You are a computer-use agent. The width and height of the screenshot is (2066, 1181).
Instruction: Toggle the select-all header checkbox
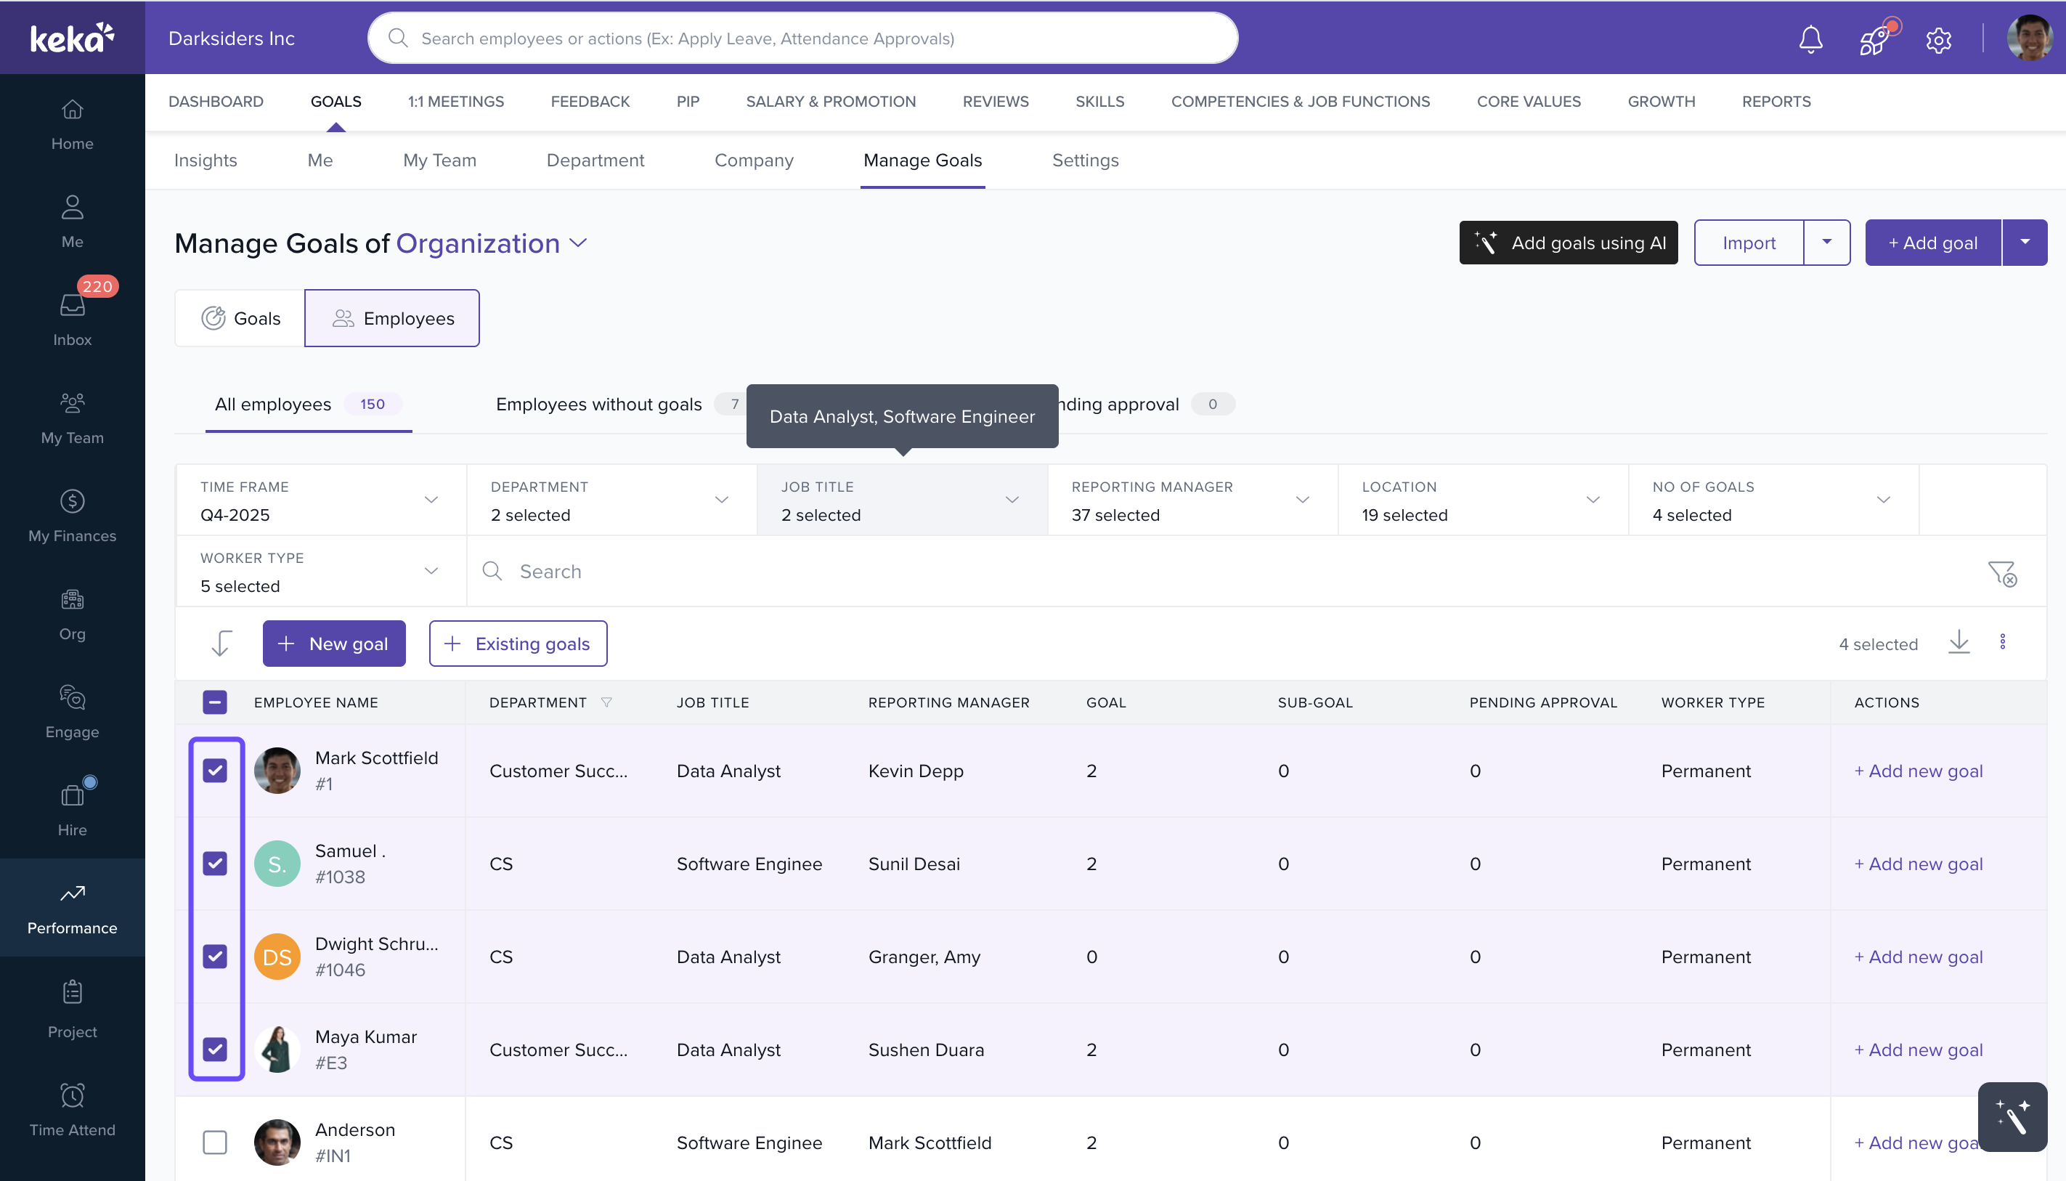215,702
